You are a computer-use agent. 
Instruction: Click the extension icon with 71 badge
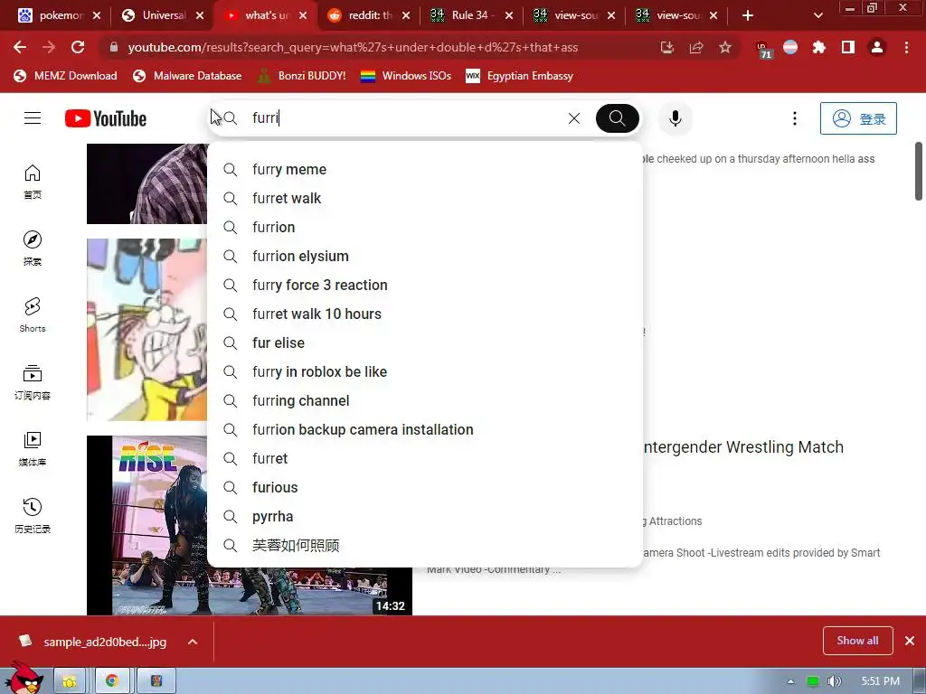762,49
